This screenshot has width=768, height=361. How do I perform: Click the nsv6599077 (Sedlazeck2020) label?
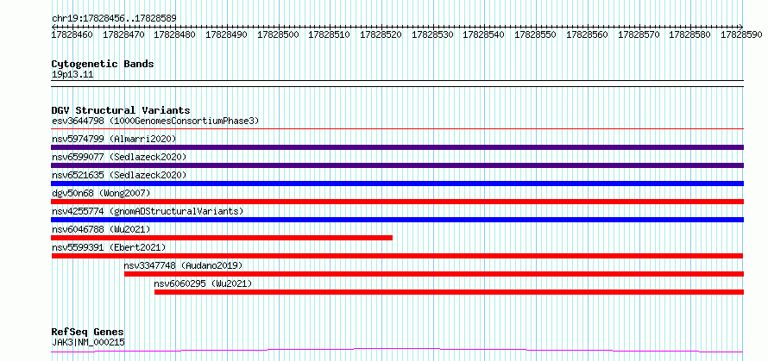(119, 157)
